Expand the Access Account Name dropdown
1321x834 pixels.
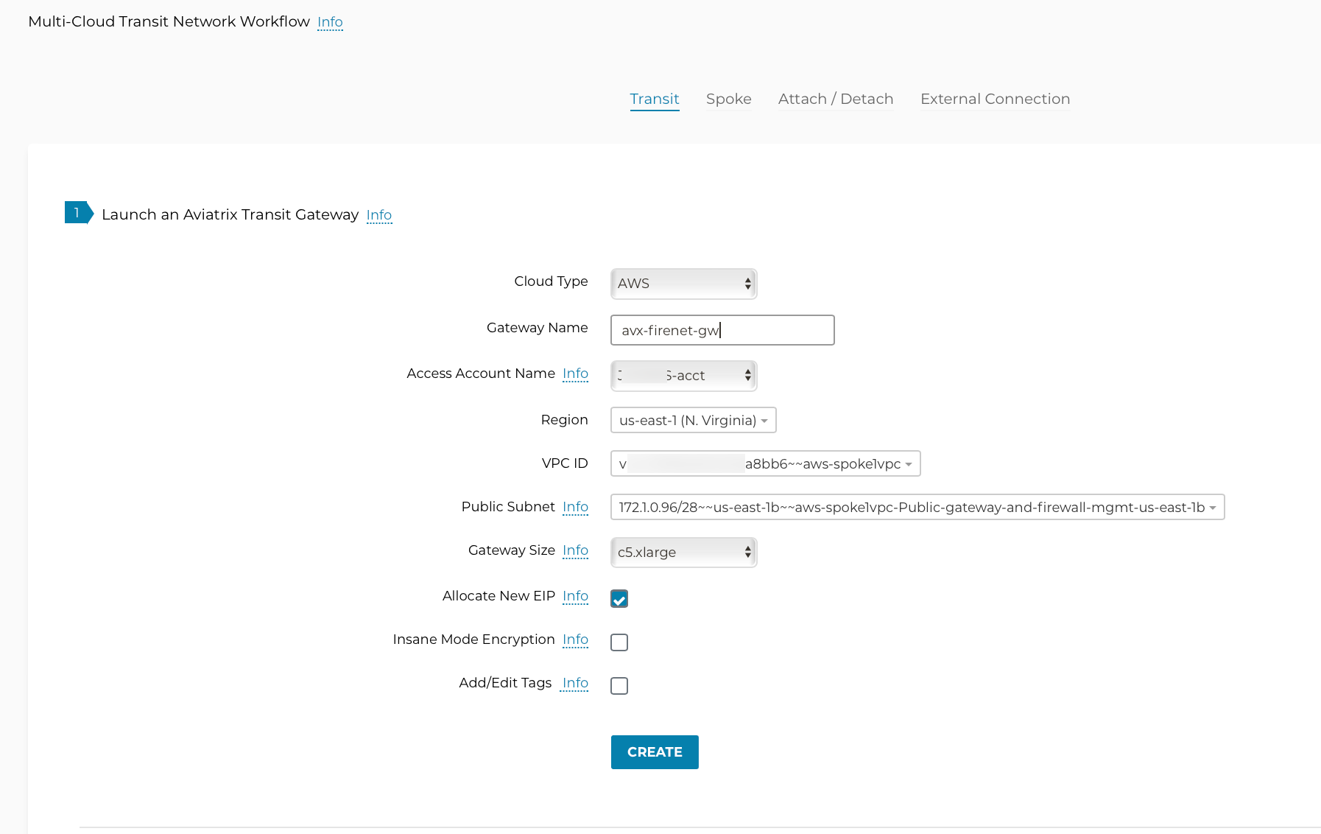click(683, 376)
